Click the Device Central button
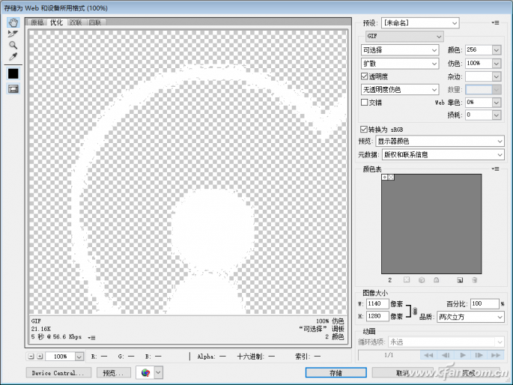The width and height of the screenshot is (513, 385). [58, 373]
